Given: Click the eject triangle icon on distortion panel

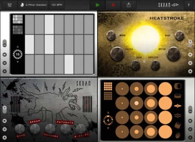Looking at the screenshot, I should [x=5, y=138].
